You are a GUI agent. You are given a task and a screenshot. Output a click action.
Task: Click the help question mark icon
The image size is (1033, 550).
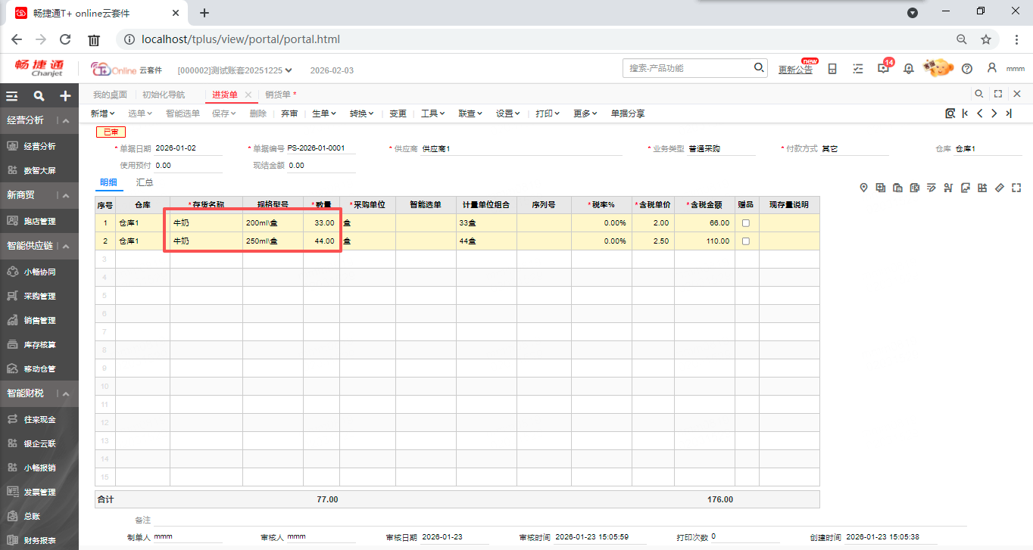[x=967, y=69]
